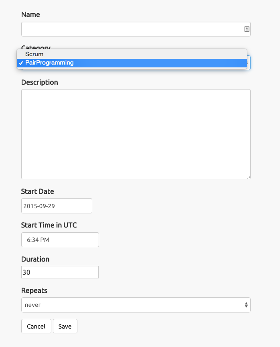
Task: Click the Repeats label
Action: (x=34, y=290)
